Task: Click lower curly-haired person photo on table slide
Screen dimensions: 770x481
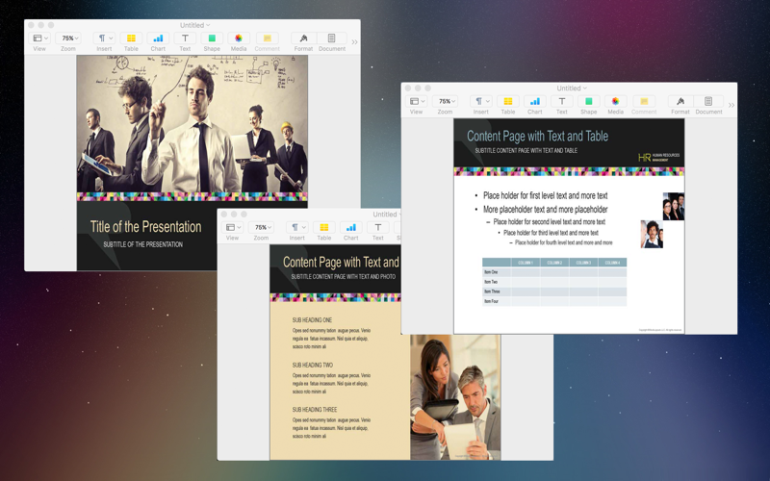Action: pyautogui.click(x=652, y=234)
